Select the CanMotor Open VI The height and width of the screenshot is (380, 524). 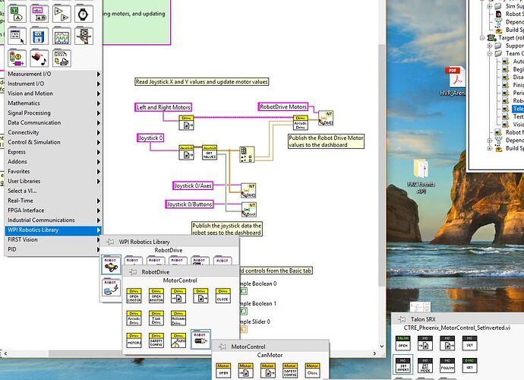(223, 371)
